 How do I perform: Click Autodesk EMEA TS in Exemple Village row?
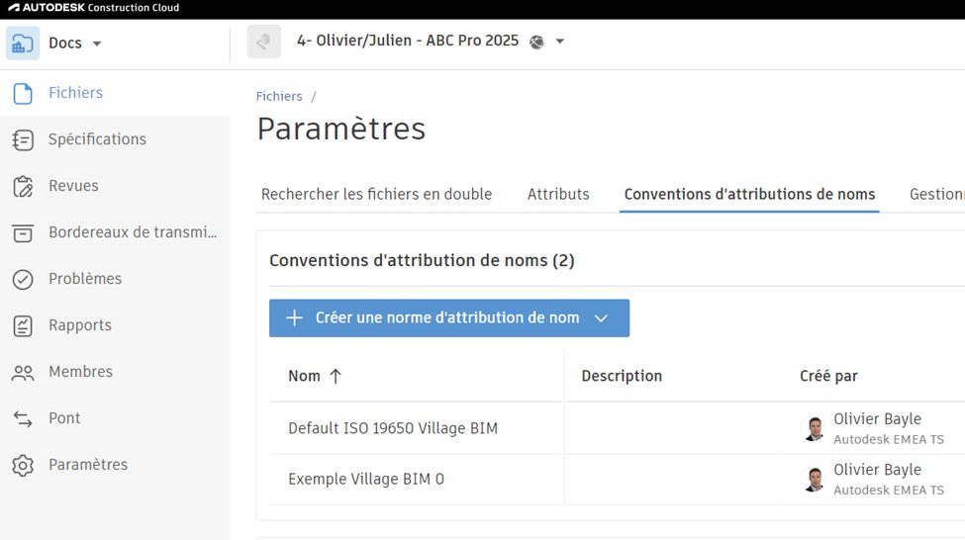click(x=889, y=491)
